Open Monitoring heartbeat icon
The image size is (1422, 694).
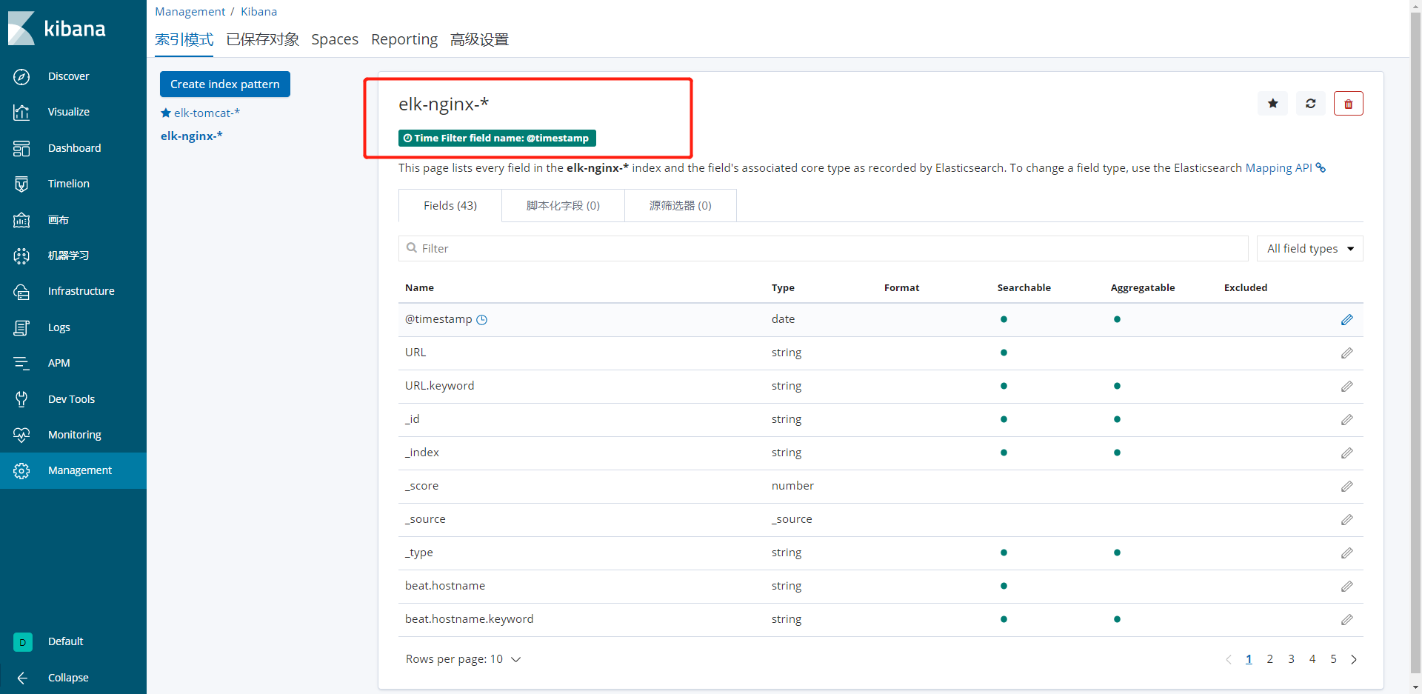(x=21, y=435)
